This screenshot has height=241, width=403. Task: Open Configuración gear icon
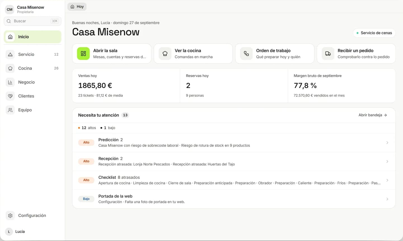10,216
